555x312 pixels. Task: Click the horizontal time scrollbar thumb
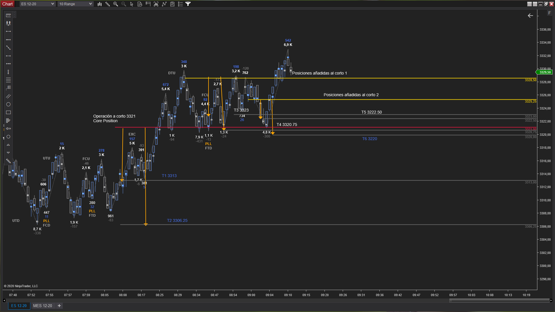(x=499, y=300)
